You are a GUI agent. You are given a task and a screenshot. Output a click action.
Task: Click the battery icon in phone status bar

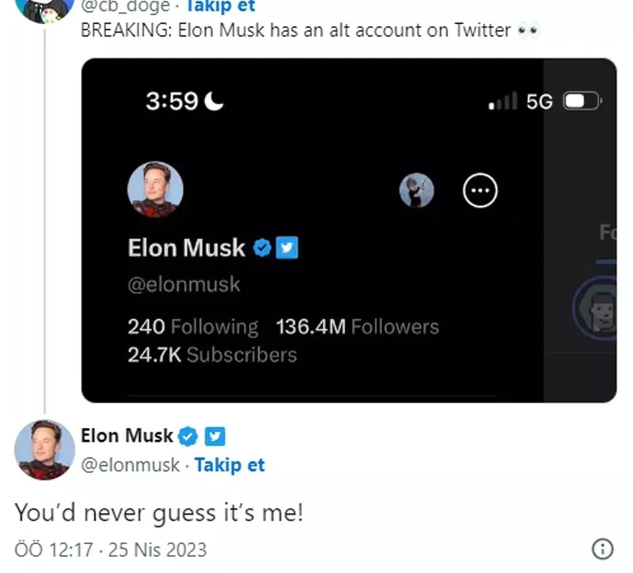click(x=583, y=101)
